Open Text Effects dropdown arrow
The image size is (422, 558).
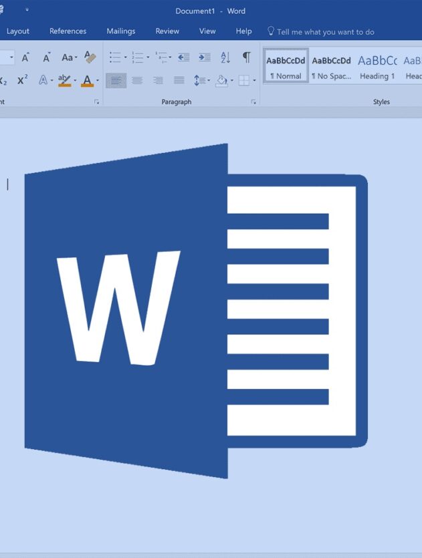pos(52,80)
